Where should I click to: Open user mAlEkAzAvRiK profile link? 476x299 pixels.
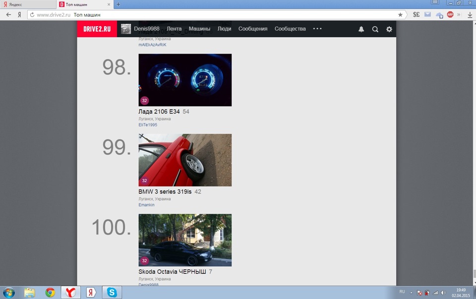click(152, 45)
